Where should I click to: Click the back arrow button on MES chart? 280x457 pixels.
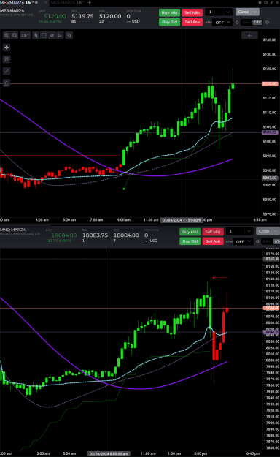[x=249, y=35]
